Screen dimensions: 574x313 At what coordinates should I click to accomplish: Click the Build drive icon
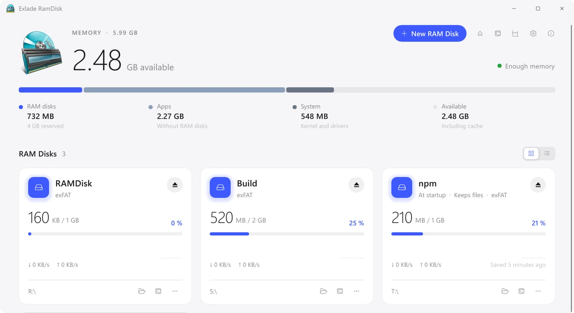221,187
